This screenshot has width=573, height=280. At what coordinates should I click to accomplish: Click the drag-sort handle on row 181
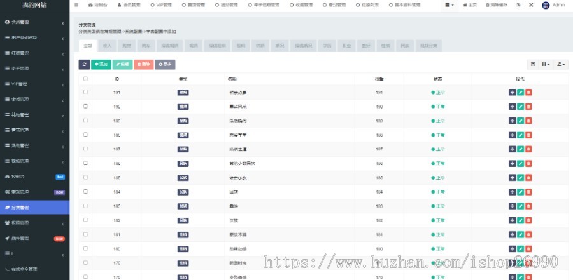coord(513,234)
